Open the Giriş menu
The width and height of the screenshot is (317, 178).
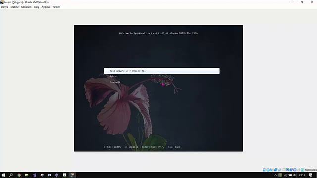36,7
